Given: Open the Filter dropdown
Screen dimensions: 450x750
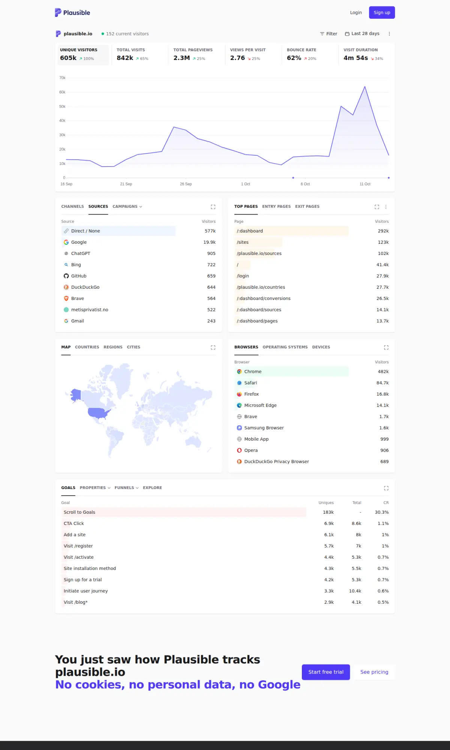Looking at the screenshot, I should click(328, 34).
